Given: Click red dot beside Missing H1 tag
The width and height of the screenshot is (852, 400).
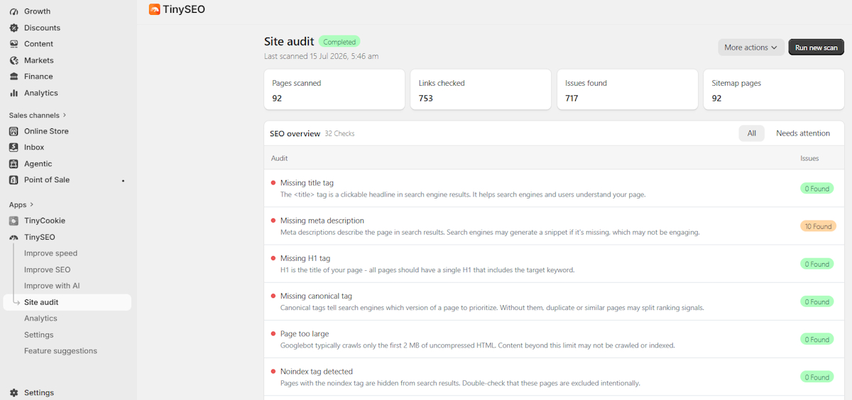Looking at the screenshot, I should point(273,258).
